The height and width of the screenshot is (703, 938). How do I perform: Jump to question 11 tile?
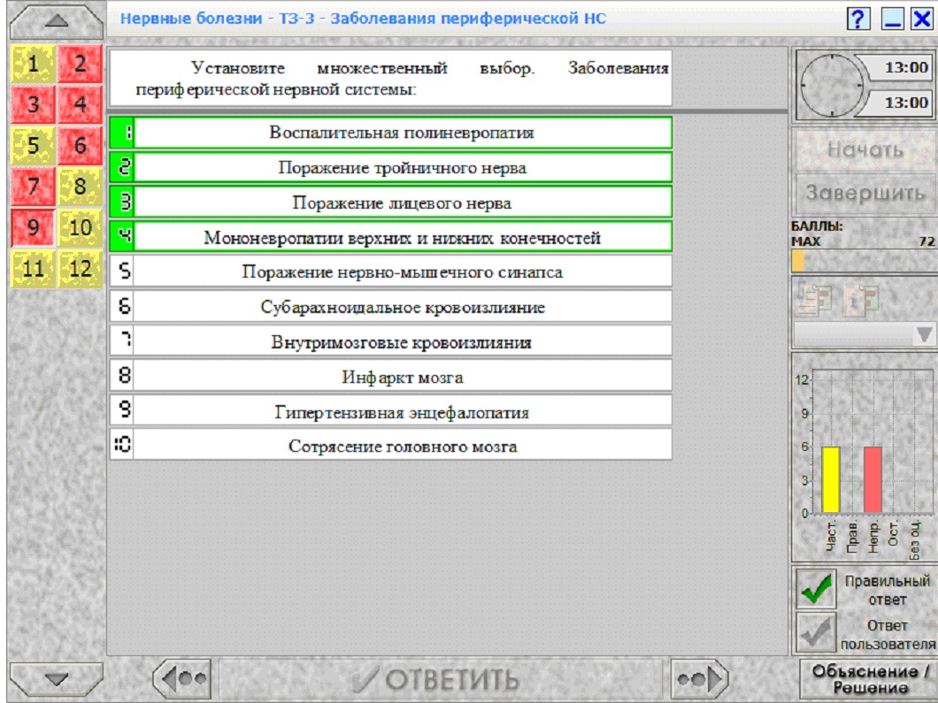point(33,269)
